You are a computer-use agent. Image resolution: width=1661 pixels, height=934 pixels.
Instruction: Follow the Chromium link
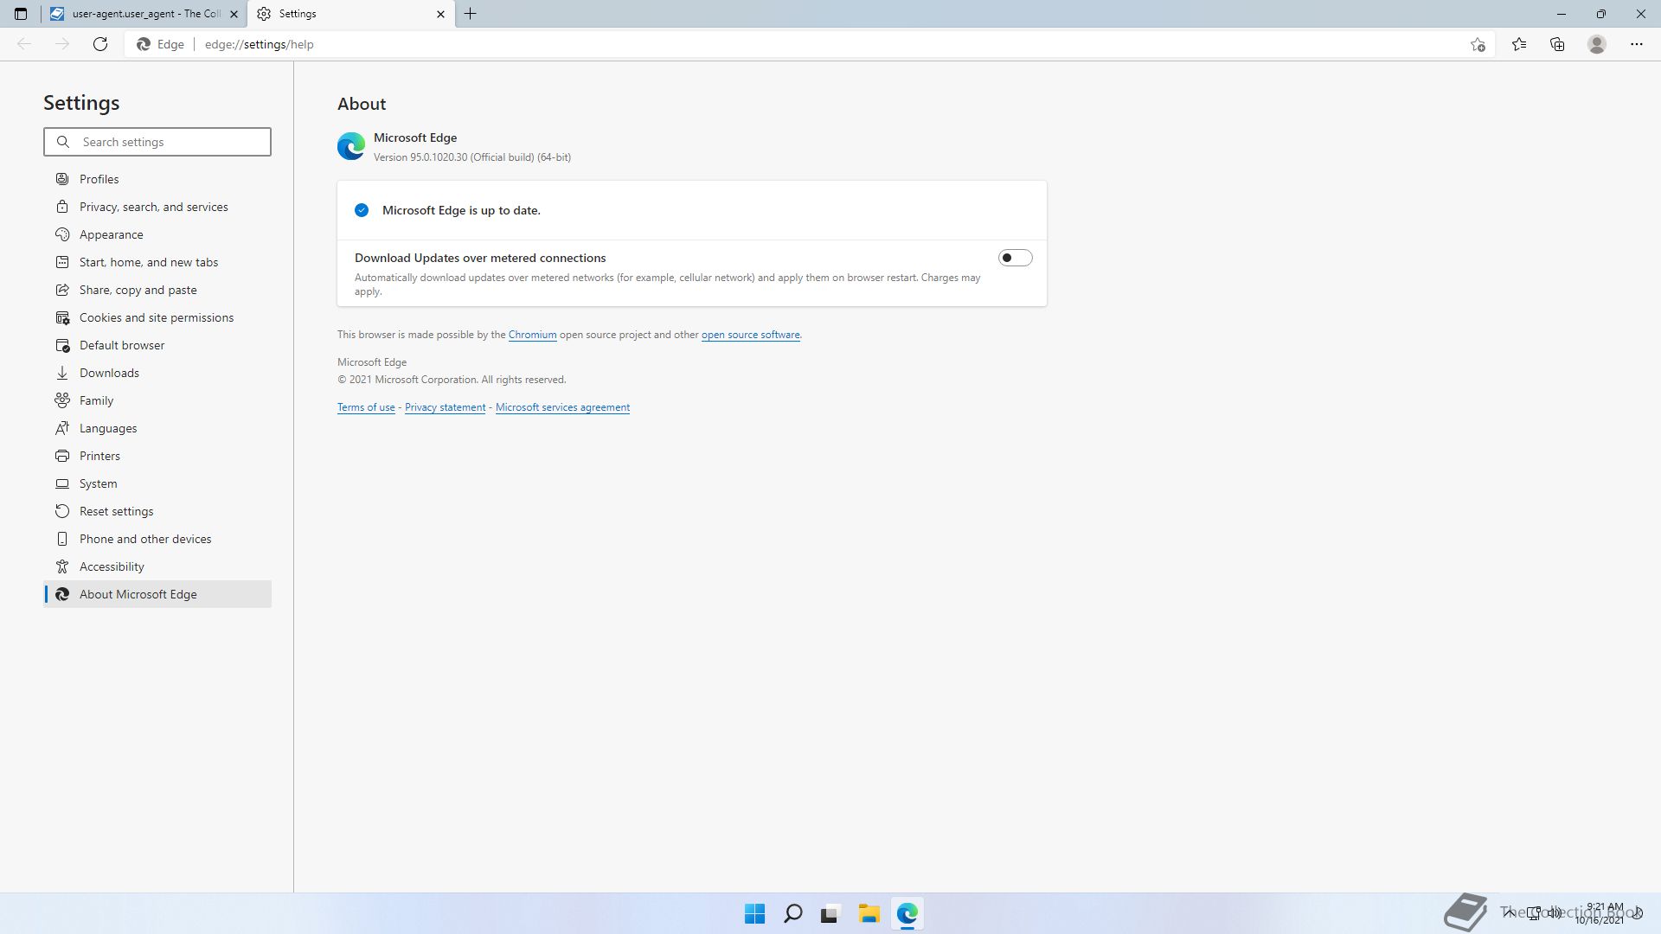(532, 335)
